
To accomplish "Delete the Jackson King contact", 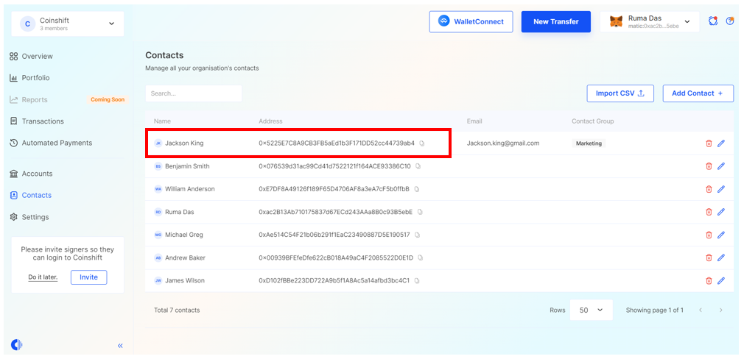I will tap(709, 143).
